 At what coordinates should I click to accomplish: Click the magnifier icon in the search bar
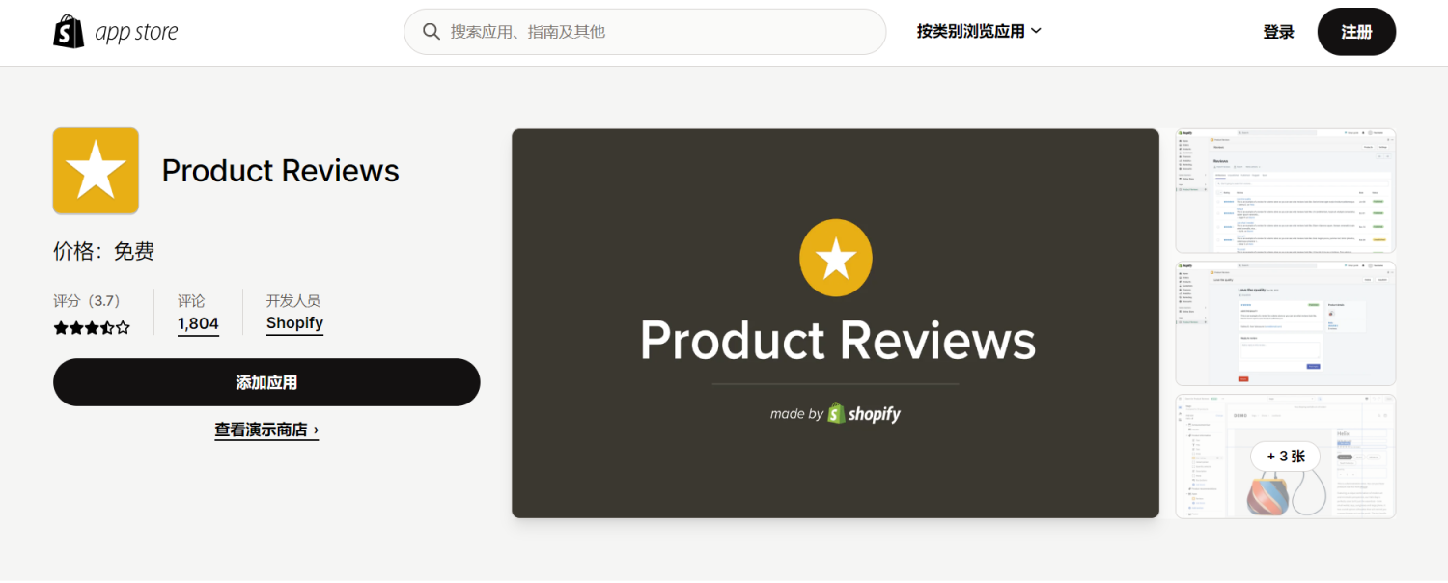[x=432, y=31]
